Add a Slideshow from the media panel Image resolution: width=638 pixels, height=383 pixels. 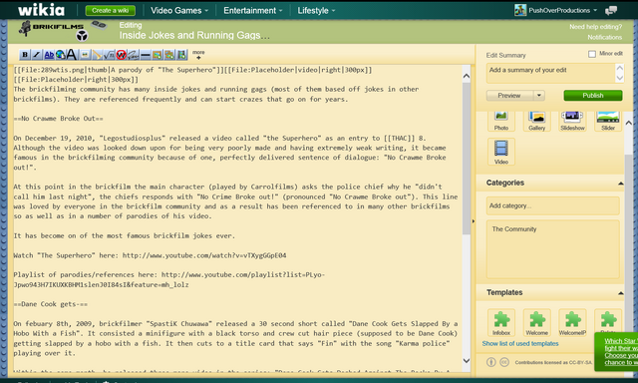(572, 121)
